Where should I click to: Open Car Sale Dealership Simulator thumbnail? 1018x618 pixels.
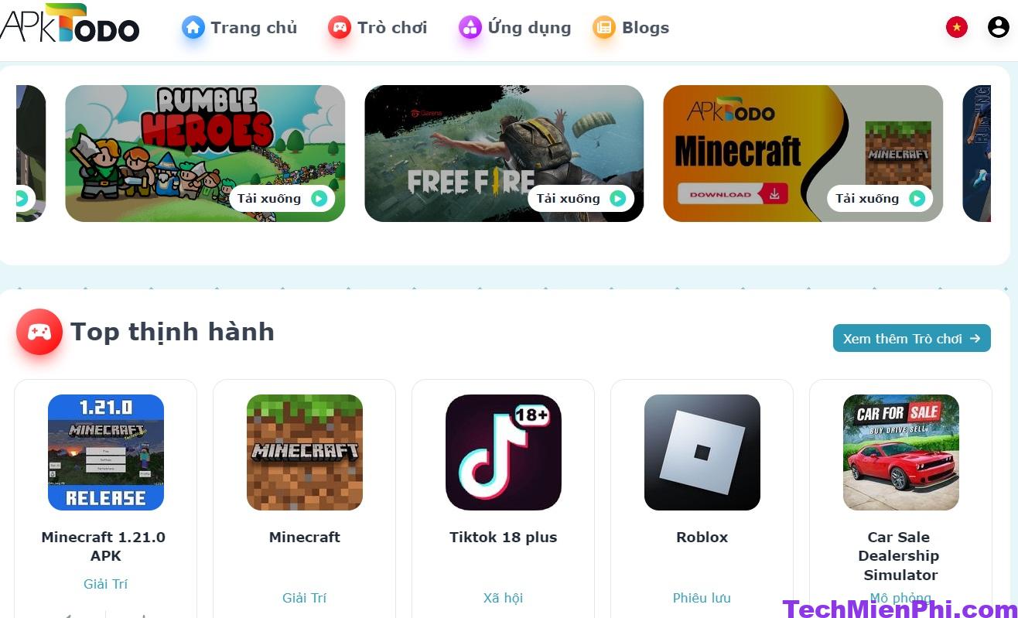pyautogui.click(x=901, y=452)
